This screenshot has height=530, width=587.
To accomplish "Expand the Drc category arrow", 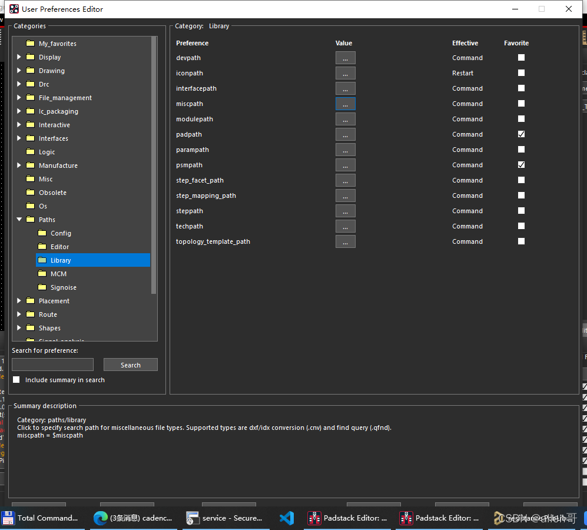I will [19, 84].
